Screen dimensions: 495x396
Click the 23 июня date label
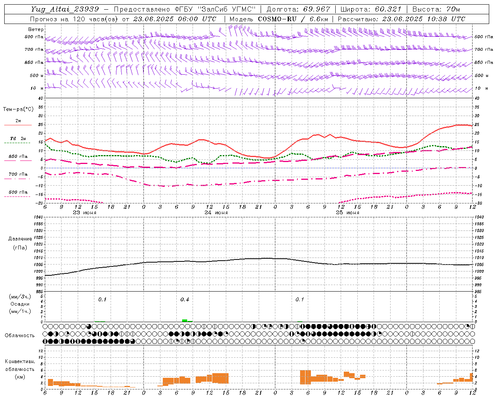(85, 212)
